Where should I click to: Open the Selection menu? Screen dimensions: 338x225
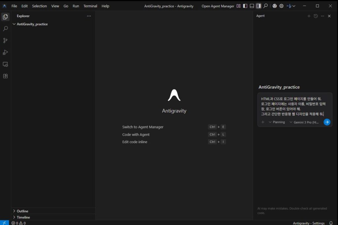39,6
